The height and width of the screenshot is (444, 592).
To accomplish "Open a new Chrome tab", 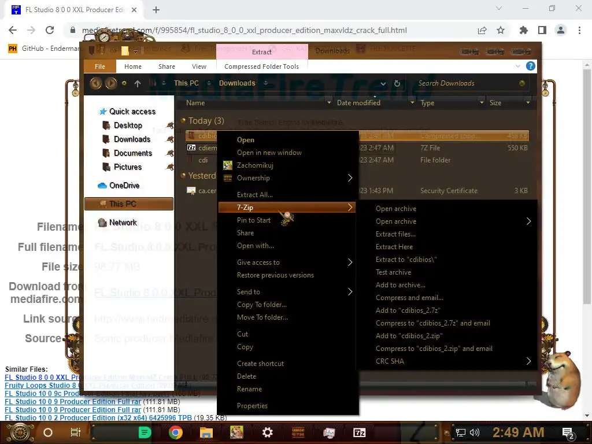I will pyautogui.click(x=156, y=10).
